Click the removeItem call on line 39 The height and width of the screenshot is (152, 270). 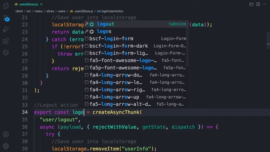[x=105, y=149]
